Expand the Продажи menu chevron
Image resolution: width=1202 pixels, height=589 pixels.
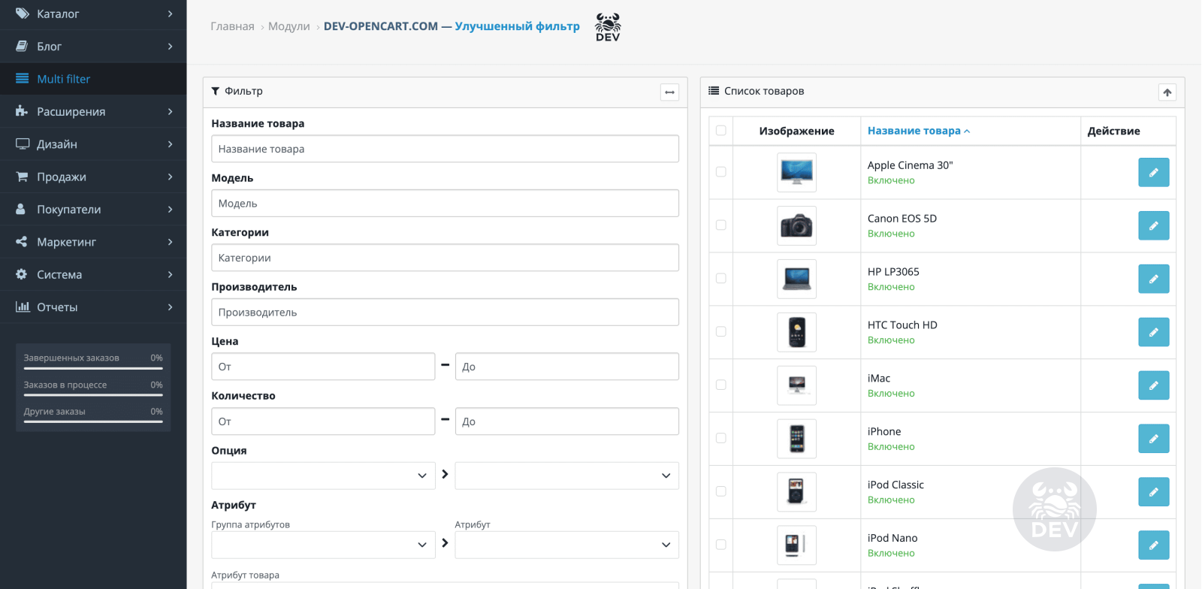pos(171,177)
